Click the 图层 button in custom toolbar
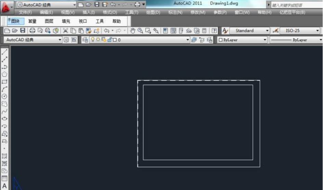This screenshot has height=190, width=323. coord(49,21)
